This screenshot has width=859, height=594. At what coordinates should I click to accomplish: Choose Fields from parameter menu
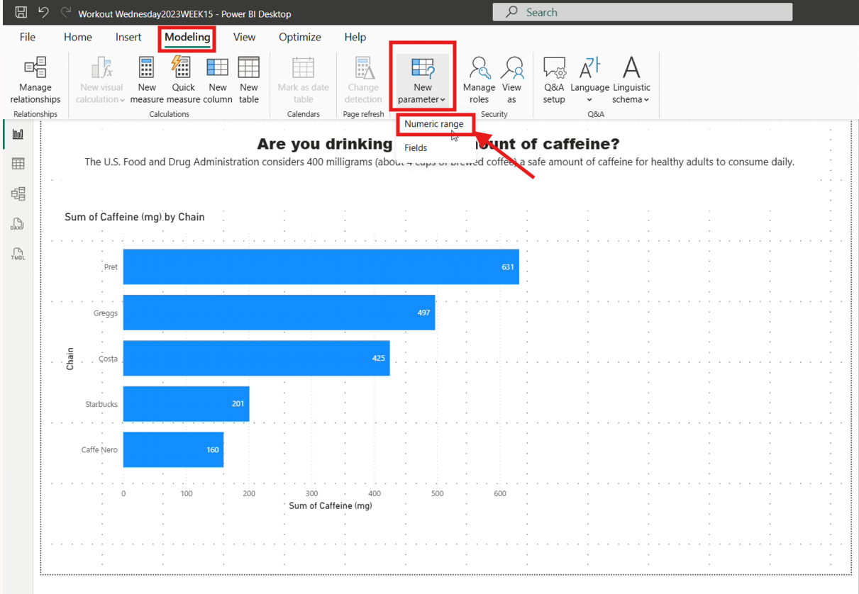[x=416, y=148]
